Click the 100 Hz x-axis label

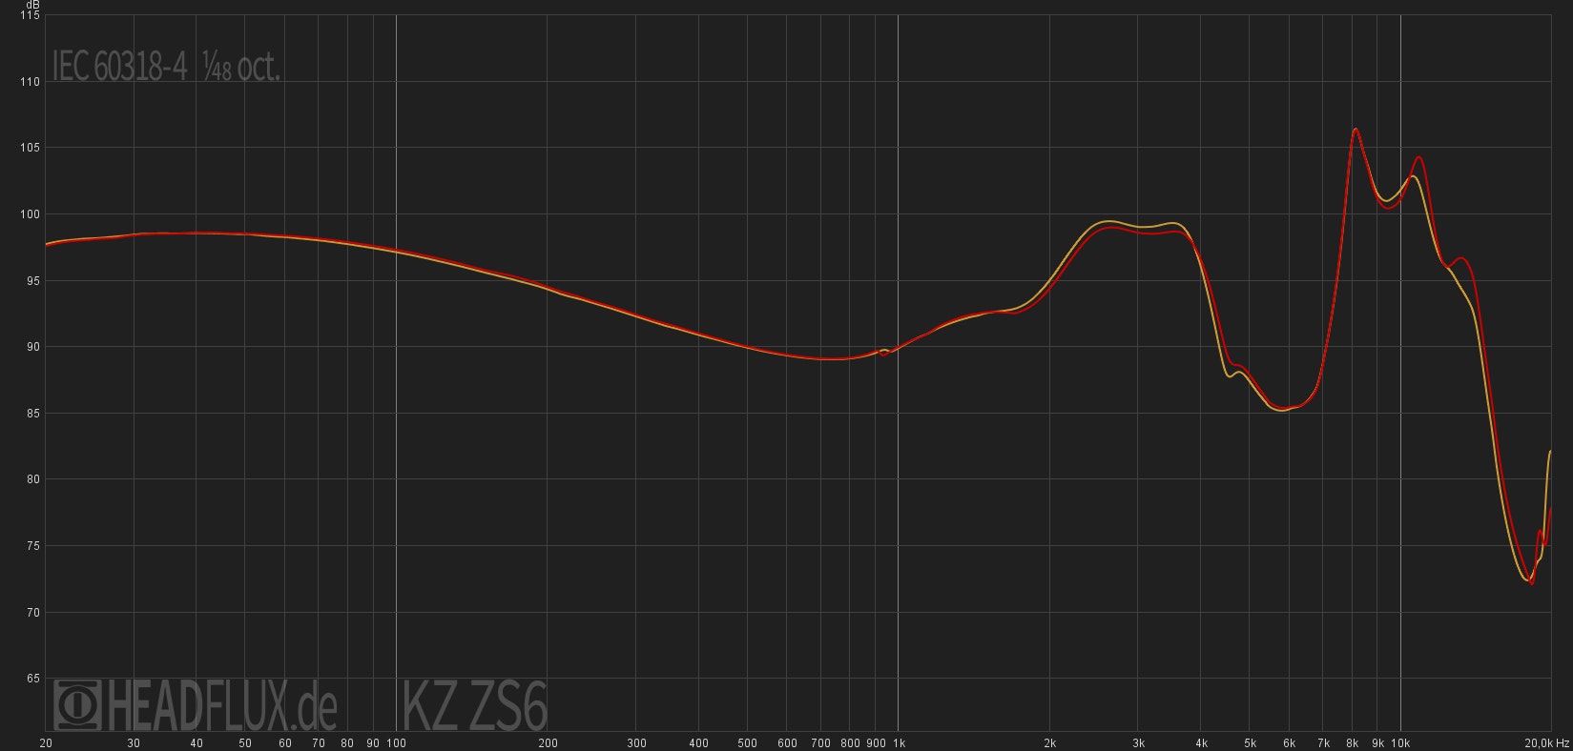[396, 742]
